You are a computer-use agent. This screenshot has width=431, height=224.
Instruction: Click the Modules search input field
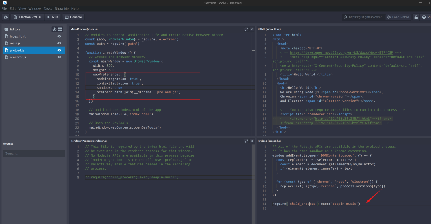[34, 153]
